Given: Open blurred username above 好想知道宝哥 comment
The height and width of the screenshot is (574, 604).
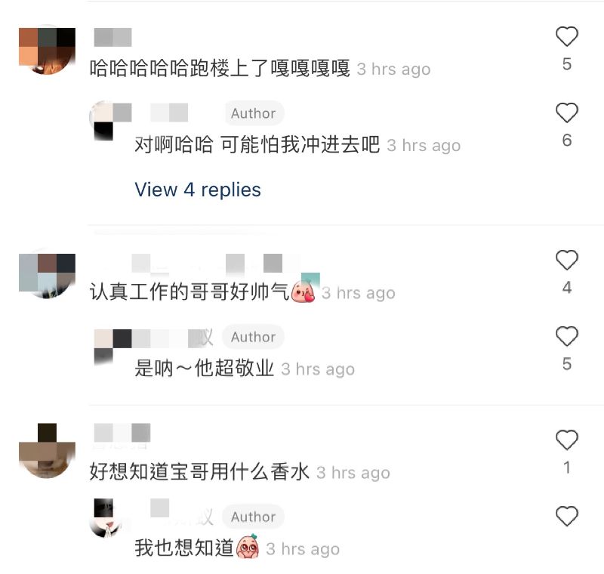Looking at the screenshot, I should pos(122,433).
